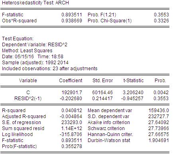Select the RESID^2(-1) variable row label
173x154 pixels.
(28, 99)
